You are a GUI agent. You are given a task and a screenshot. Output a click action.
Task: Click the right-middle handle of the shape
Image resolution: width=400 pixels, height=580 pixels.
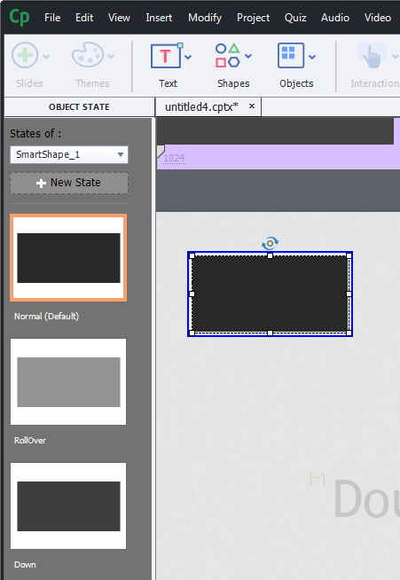click(x=349, y=294)
